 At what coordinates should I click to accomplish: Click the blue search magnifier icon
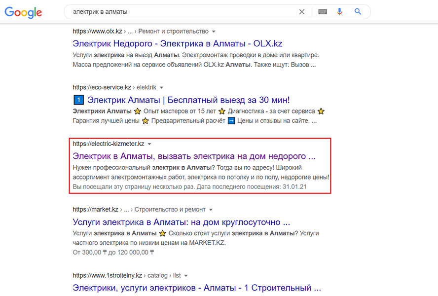click(x=358, y=12)
